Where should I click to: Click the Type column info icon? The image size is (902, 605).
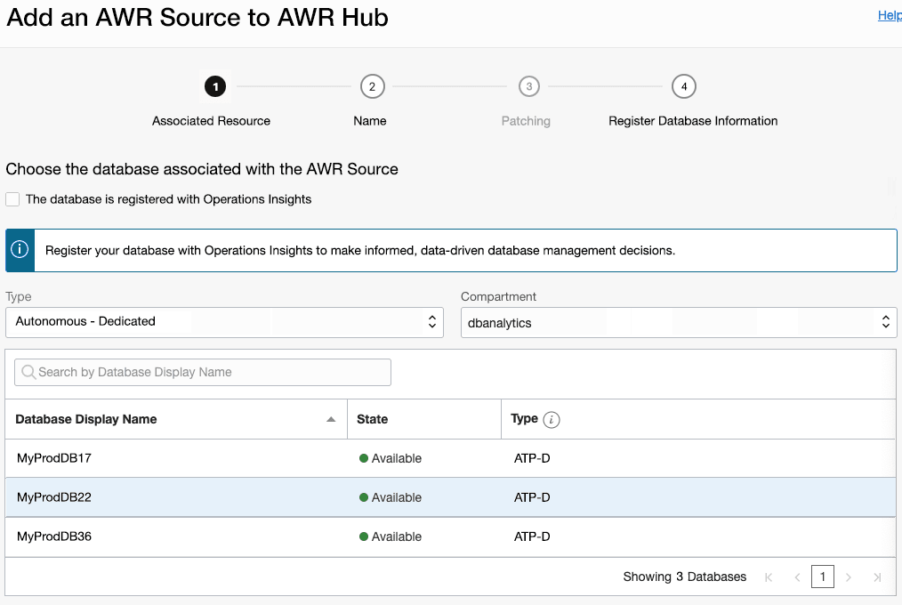pos(552,420)
